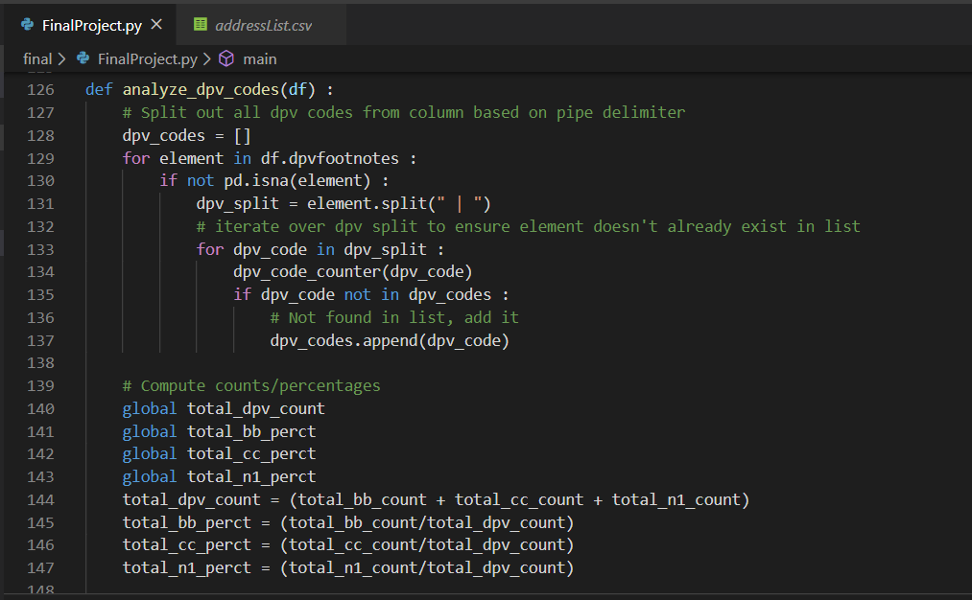Image resolution: width=972 pixels, height=600 pixels.
Task: Click line number 144 to select that line
Action: 40,499
